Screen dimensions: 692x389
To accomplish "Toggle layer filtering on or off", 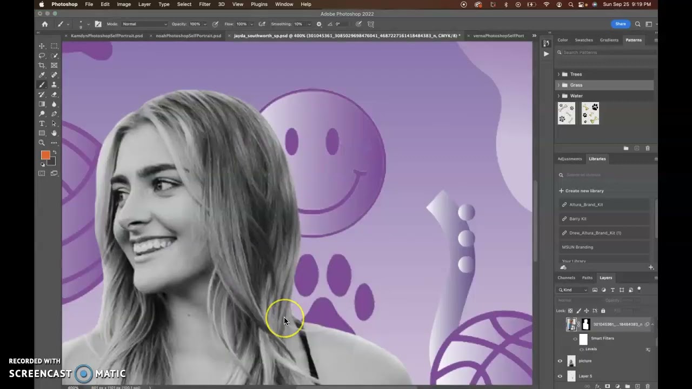I will [x=639, y=289].
